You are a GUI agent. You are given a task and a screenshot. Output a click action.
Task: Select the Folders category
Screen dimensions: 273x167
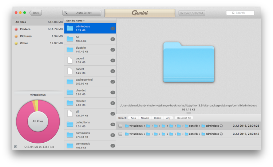tap(38, 29)
